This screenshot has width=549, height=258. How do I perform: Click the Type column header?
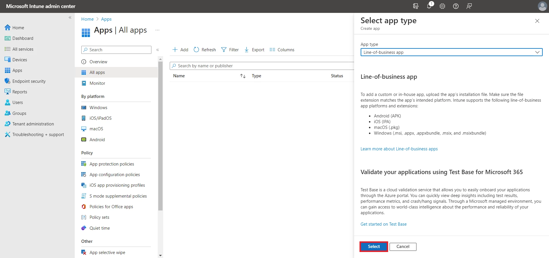[256, 76]
